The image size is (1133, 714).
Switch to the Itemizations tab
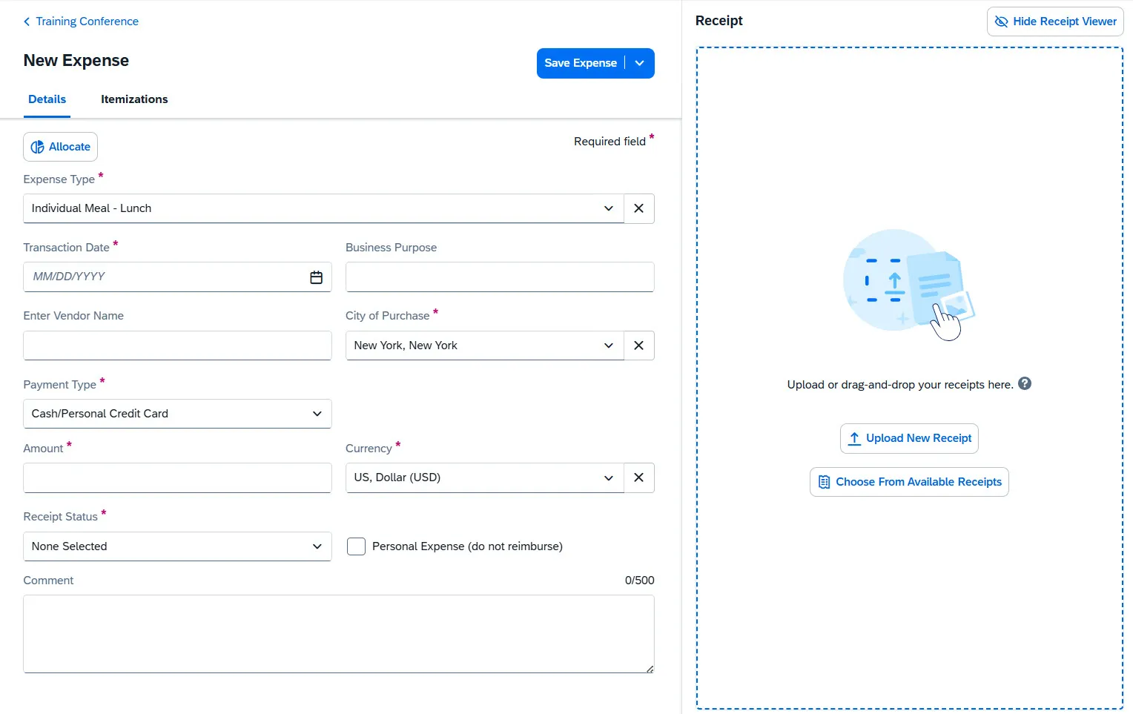pos(134,99)
